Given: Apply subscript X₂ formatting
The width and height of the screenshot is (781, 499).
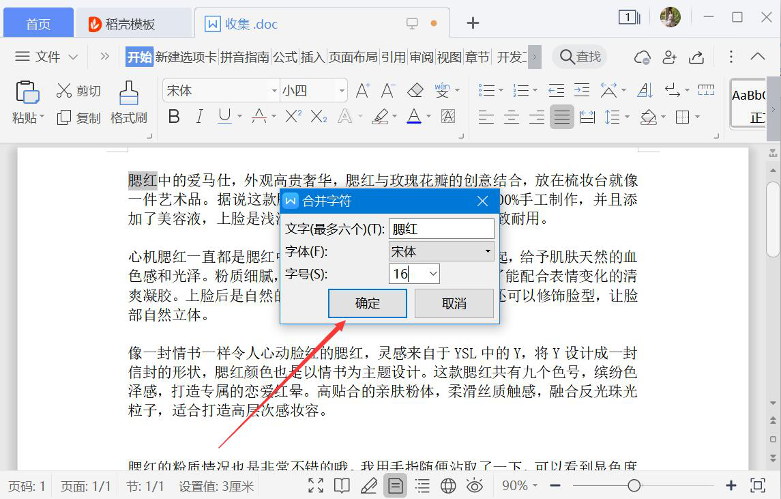Looking at the screenshot, I should pos(319,117).
